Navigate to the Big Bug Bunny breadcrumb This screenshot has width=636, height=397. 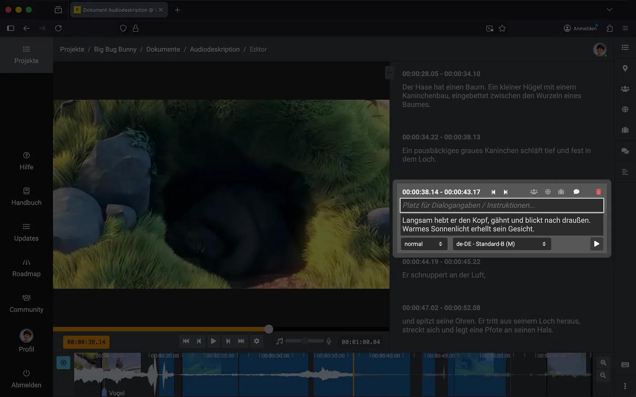115,49
